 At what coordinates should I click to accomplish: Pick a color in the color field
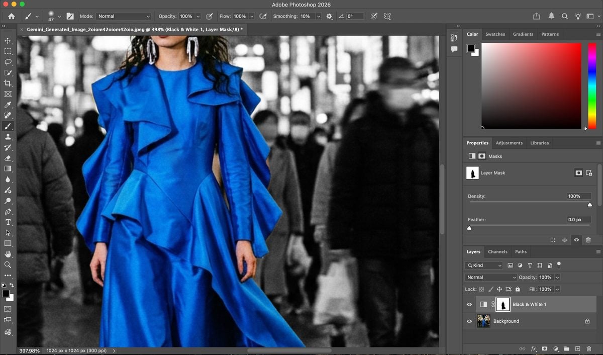point(531,86)
